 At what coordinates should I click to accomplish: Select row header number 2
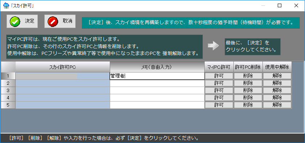tap(8, 83)
